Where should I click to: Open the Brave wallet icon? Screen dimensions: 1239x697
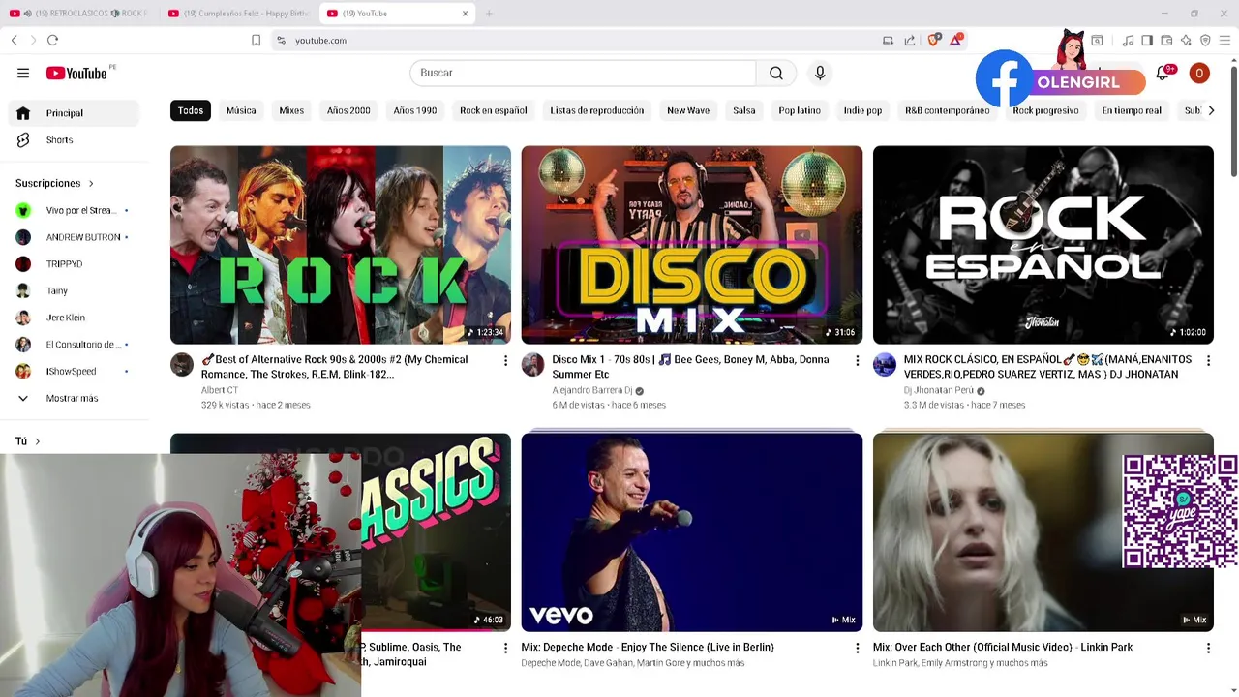pos(1166,40)
